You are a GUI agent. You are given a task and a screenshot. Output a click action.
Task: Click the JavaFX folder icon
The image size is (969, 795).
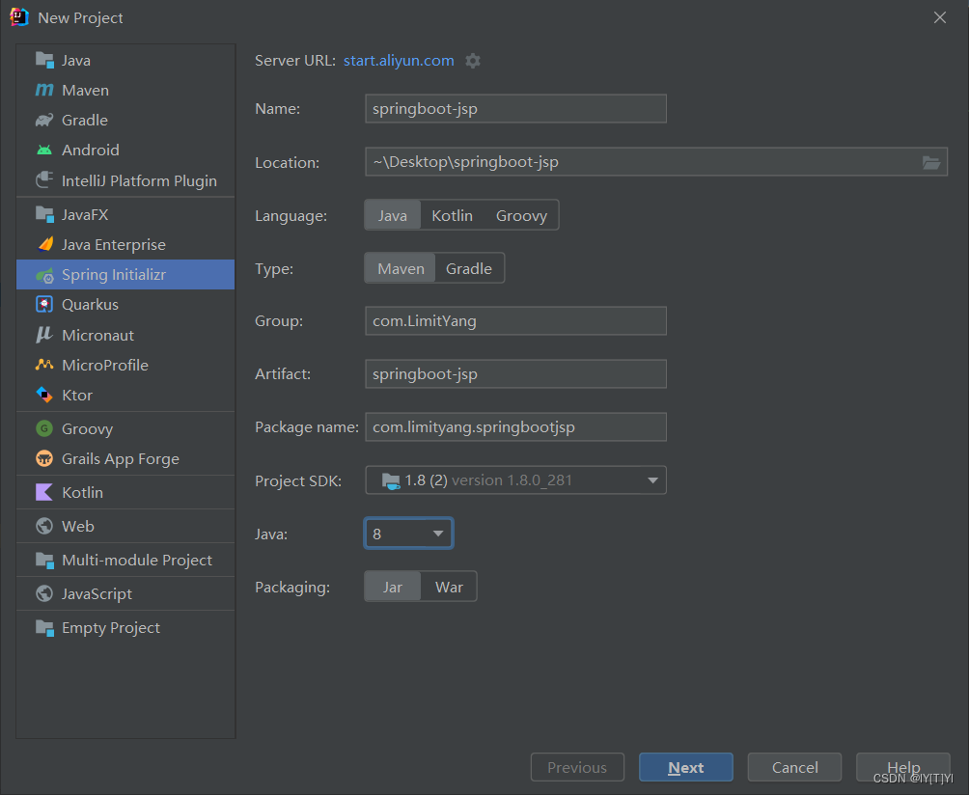coord(44,214)
